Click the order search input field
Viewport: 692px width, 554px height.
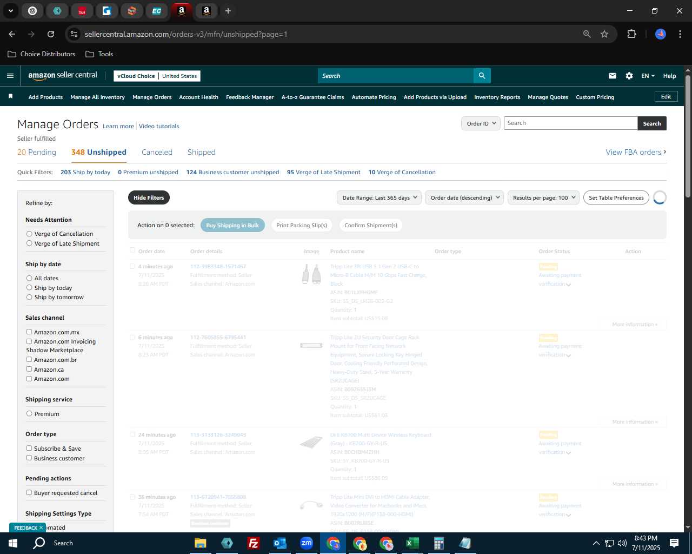[570, 123]
